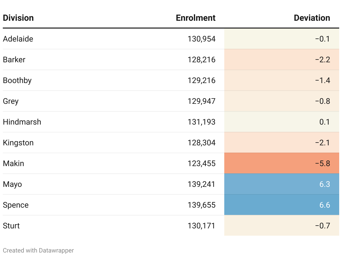Click Grey's enrolment value 129,947
The width and height of the screenshot is (342, 257).
[x=201, y=101]
